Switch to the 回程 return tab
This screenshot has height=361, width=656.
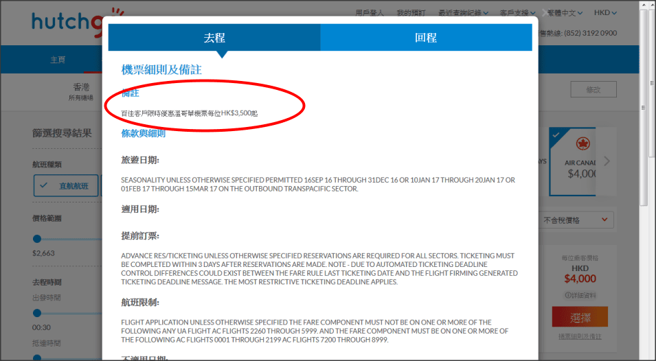click(x=426, y=38)
